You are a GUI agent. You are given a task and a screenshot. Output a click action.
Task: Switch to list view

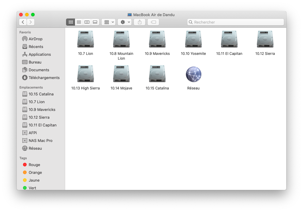tap(79, 22)
